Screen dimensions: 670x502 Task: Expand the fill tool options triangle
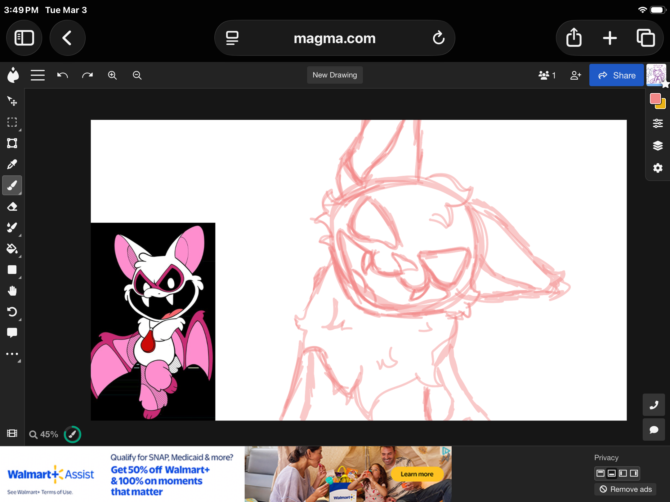point(20,256)
